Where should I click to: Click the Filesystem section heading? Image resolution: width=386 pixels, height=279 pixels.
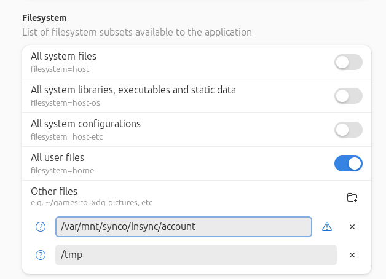click(44, 18)
